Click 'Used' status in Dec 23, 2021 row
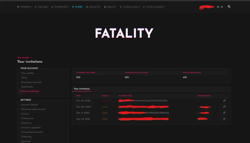This screenshot has height=143, width=250. point(105,119)
